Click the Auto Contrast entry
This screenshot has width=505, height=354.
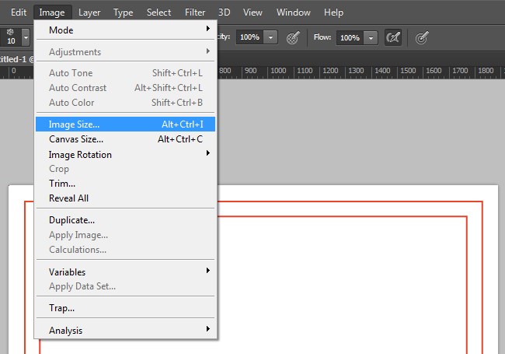tap(125, 88)
